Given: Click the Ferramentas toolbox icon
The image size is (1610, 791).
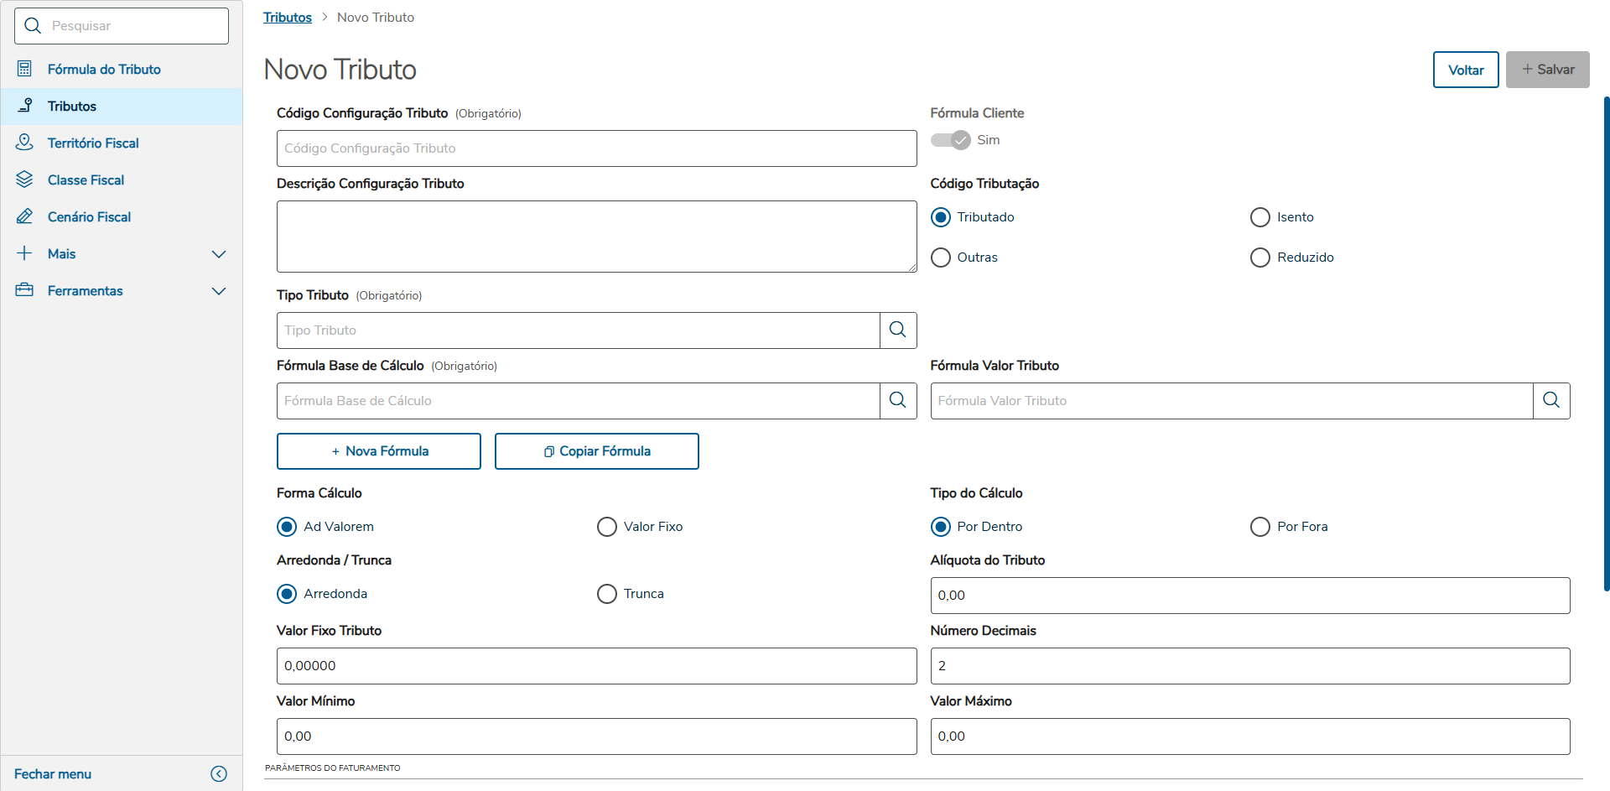Looking at the screenshot, I should (x=24, y=290).
